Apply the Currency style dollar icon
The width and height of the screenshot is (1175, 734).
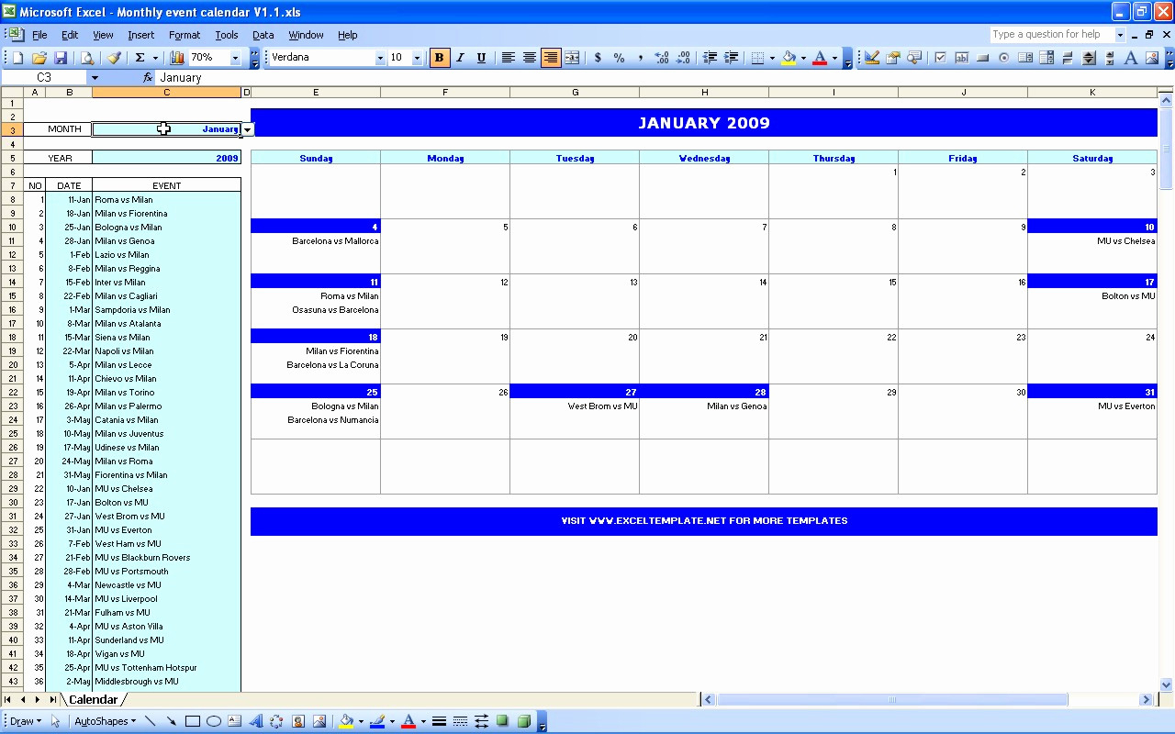(x=598, y=58)
